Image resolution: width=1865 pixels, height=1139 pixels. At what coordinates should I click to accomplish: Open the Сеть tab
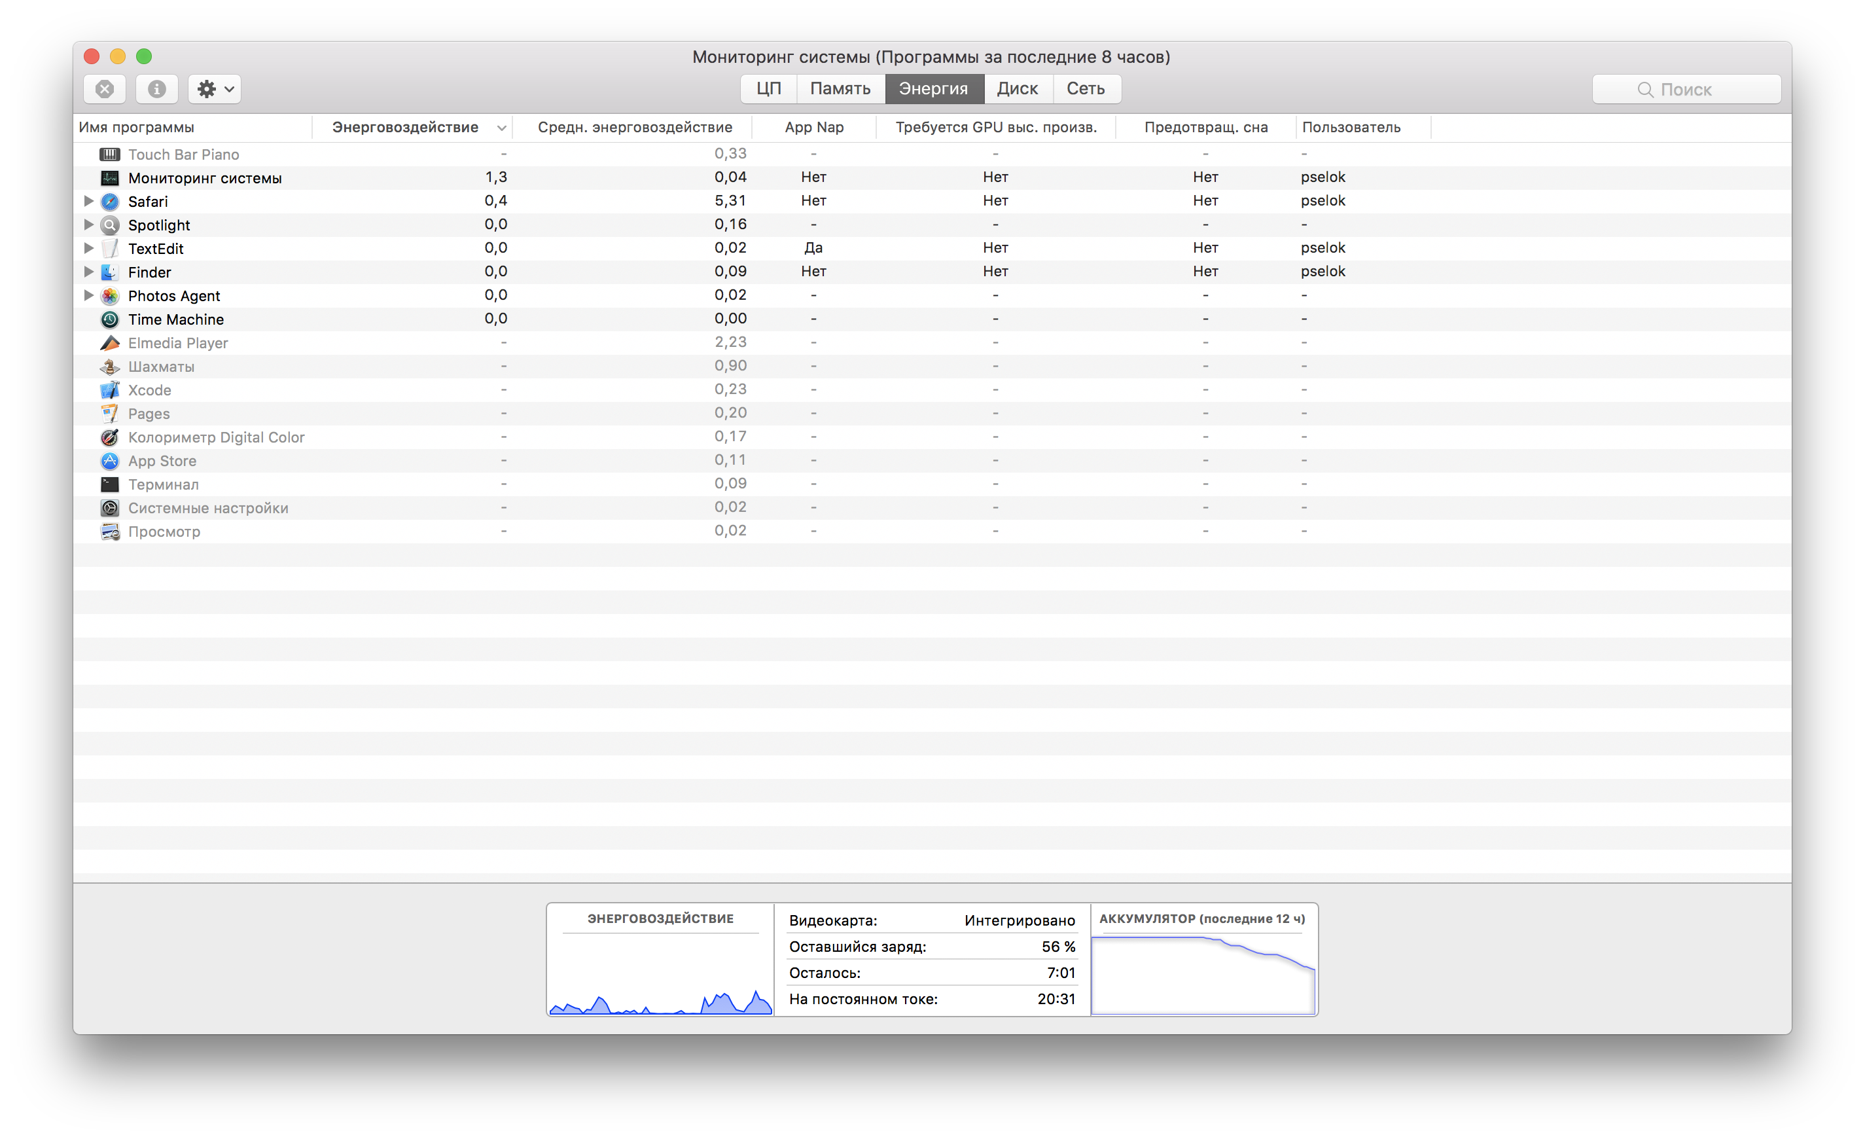click(x=1084, y=90)
